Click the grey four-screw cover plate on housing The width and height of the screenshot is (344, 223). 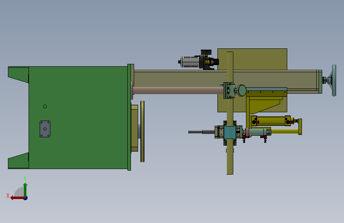tap(45, 129)
